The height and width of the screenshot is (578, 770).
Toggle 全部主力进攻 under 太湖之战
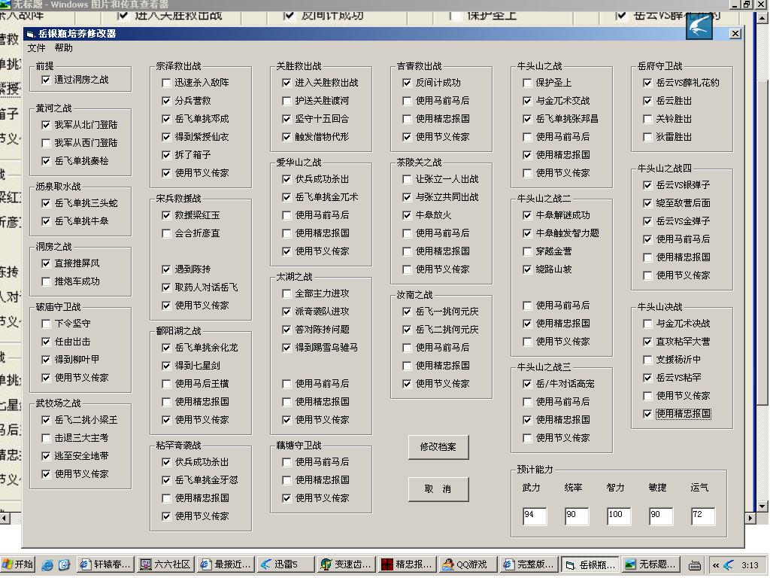click(x=287, y=294)
